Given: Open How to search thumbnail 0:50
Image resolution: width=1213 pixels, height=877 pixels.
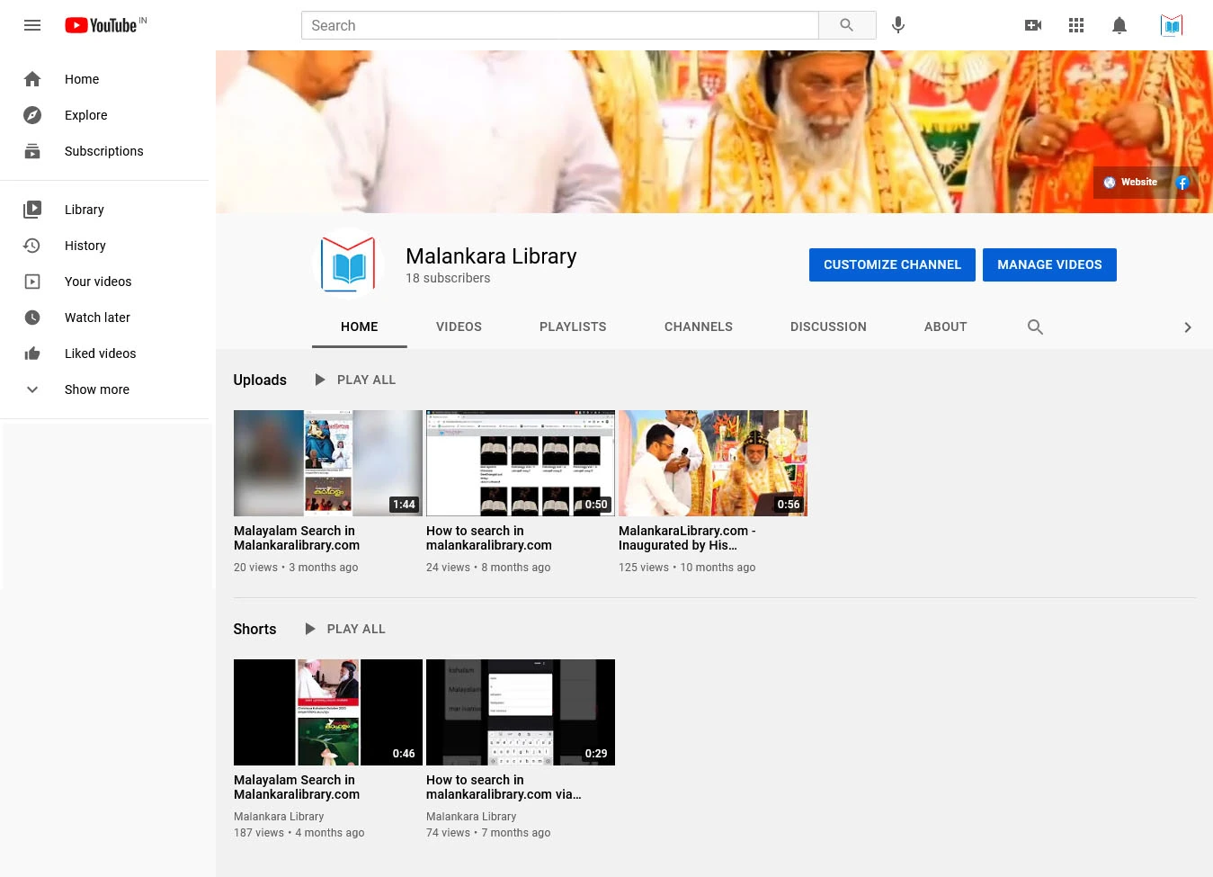Looking at the screenshot, I should tap(521, 463).
